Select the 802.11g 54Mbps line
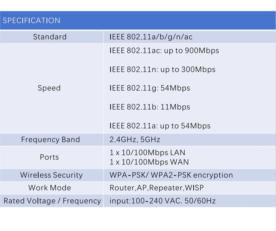276x231 pixels. coord(150,88)
